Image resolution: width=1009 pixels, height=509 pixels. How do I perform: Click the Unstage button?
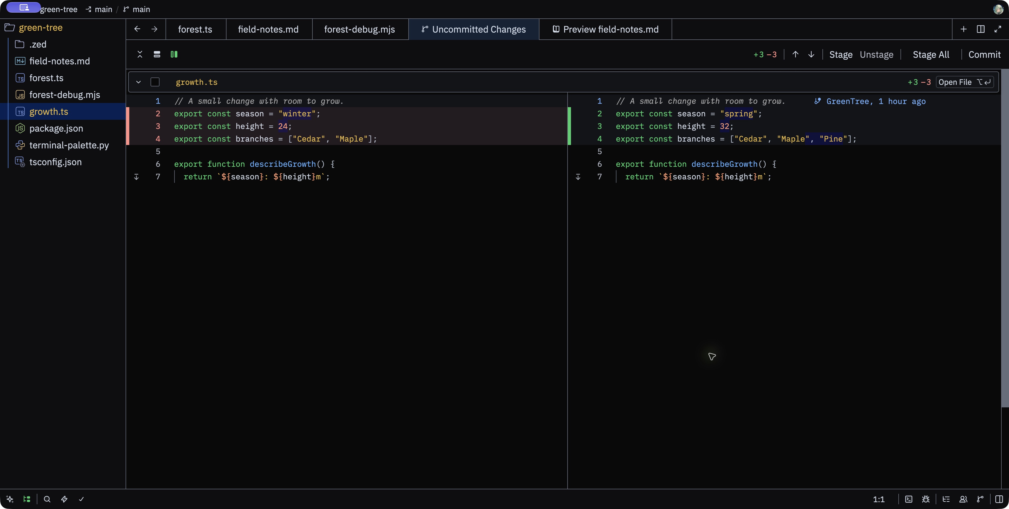[x=877, y=54]
